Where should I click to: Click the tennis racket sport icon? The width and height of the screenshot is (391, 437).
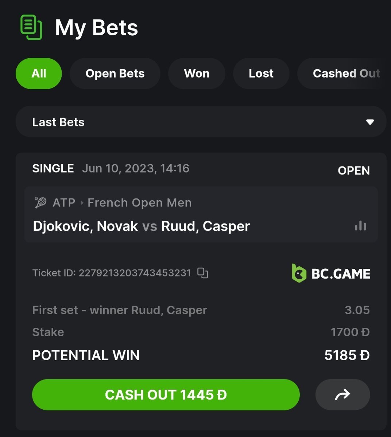[40, 202]
